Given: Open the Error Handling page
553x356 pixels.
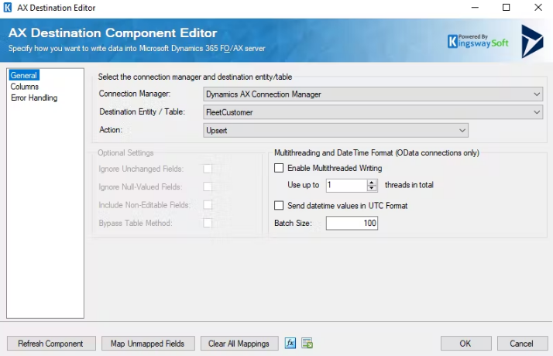Looking at the screenshot, I should pos(34,98).
